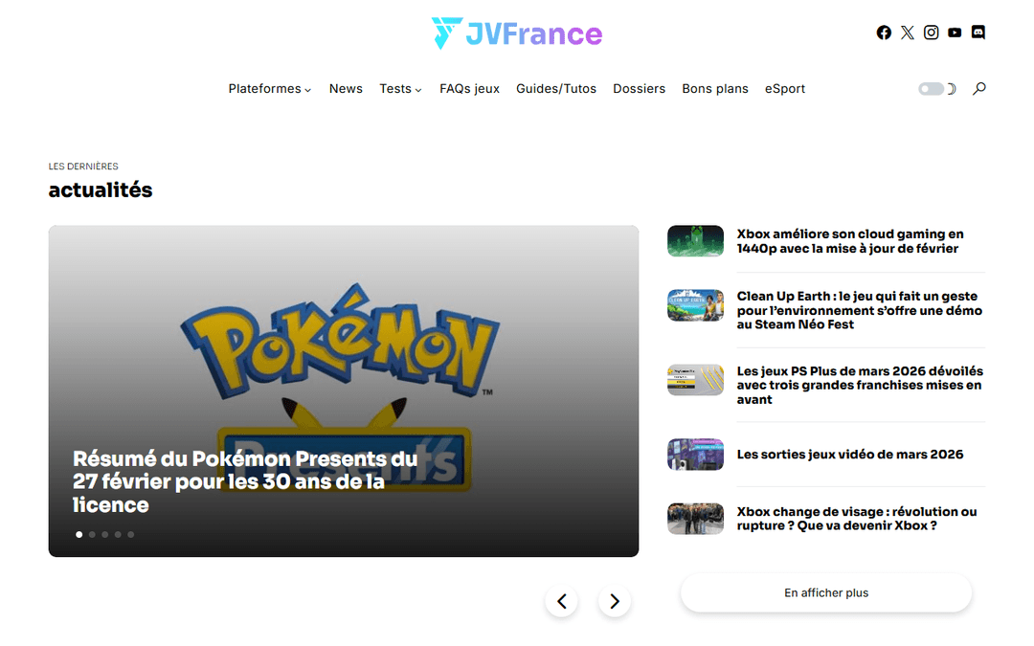Open the YouTube social icon
1034x646 pixels.
click(955, 33)
